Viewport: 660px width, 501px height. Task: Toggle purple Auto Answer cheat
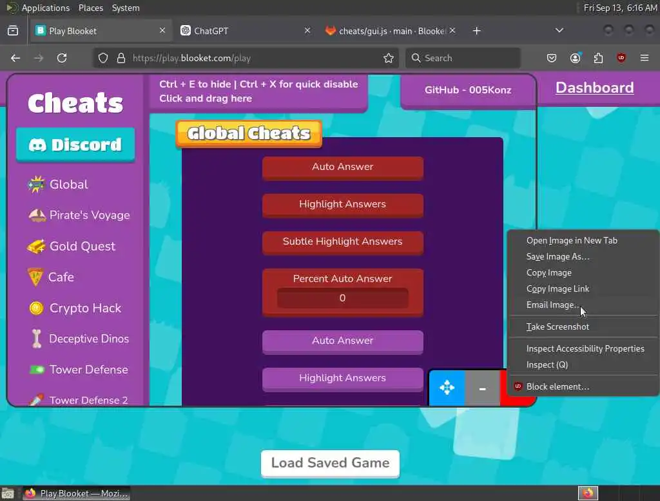pyautogui.click(x=343, y=341)
